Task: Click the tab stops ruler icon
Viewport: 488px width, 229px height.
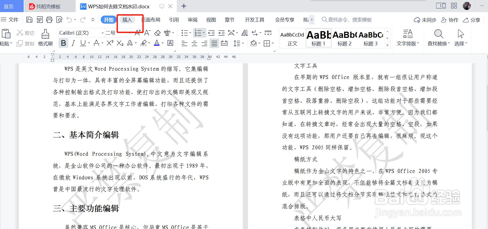Action: (x=268, y=33)
